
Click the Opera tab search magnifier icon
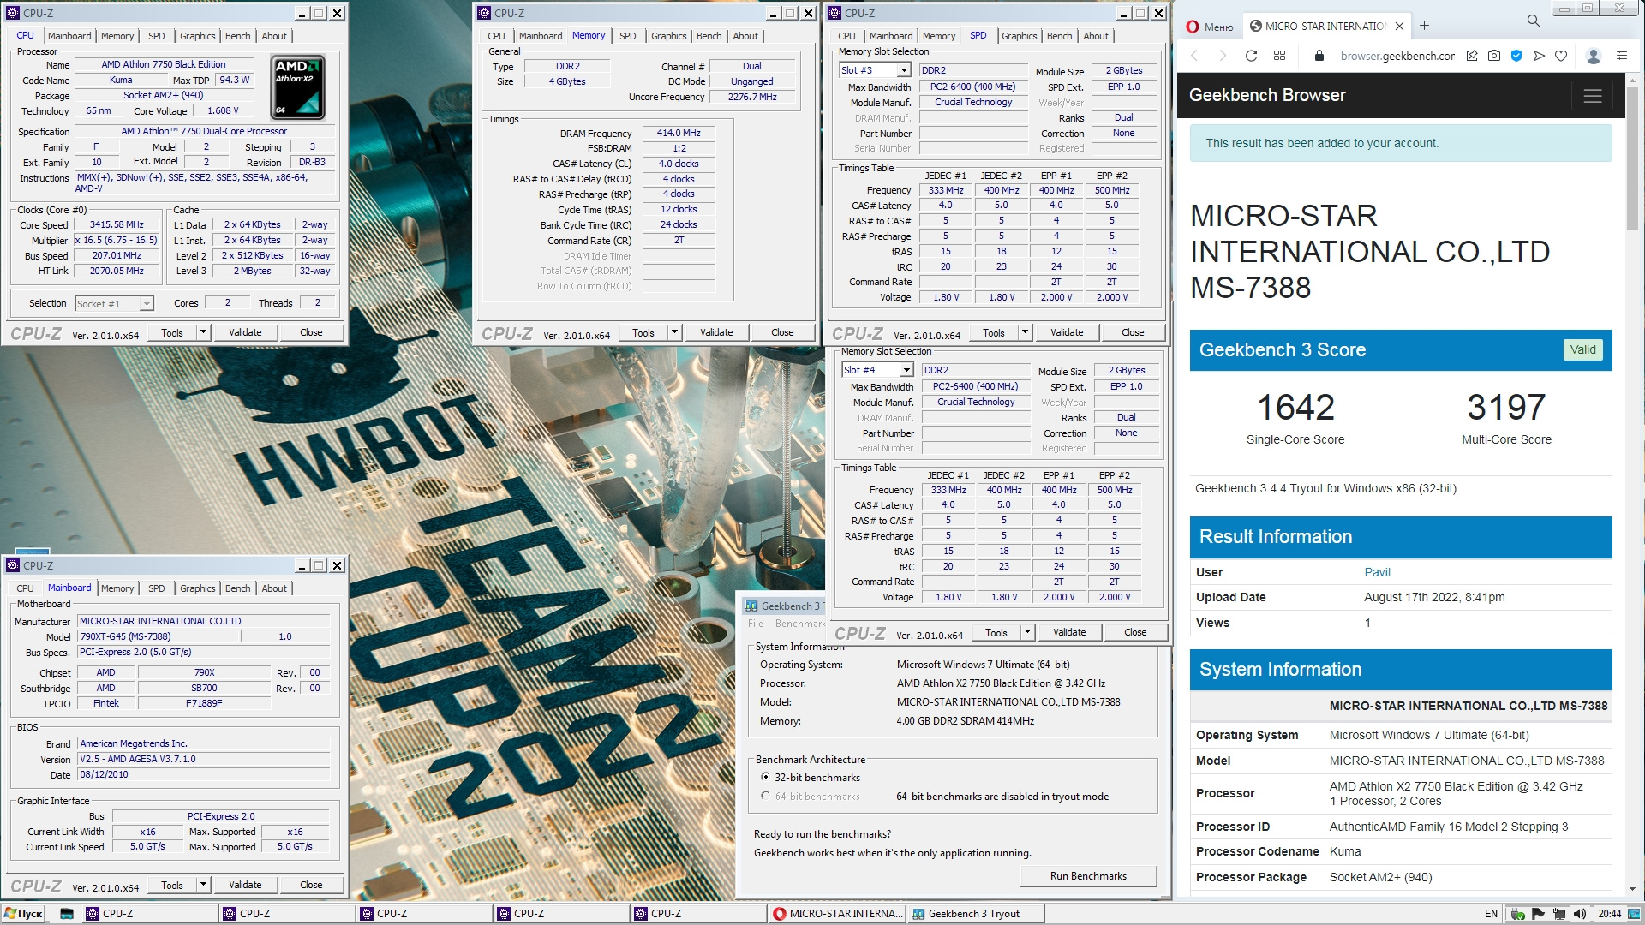click(1533, 21)
